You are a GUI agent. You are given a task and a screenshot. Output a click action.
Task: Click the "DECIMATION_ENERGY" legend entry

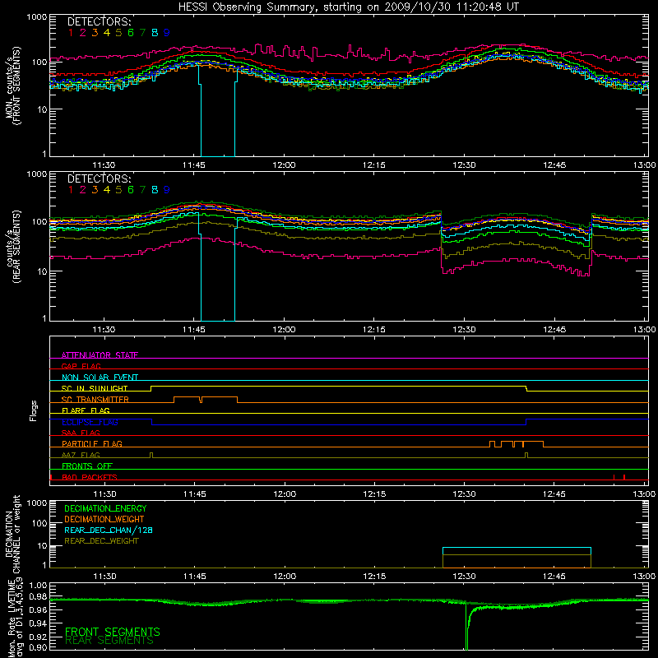[105, 508]
